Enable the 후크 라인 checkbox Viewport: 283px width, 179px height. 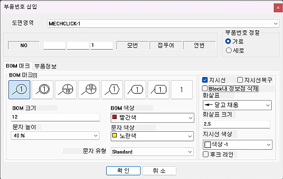[x=205, y=154]
